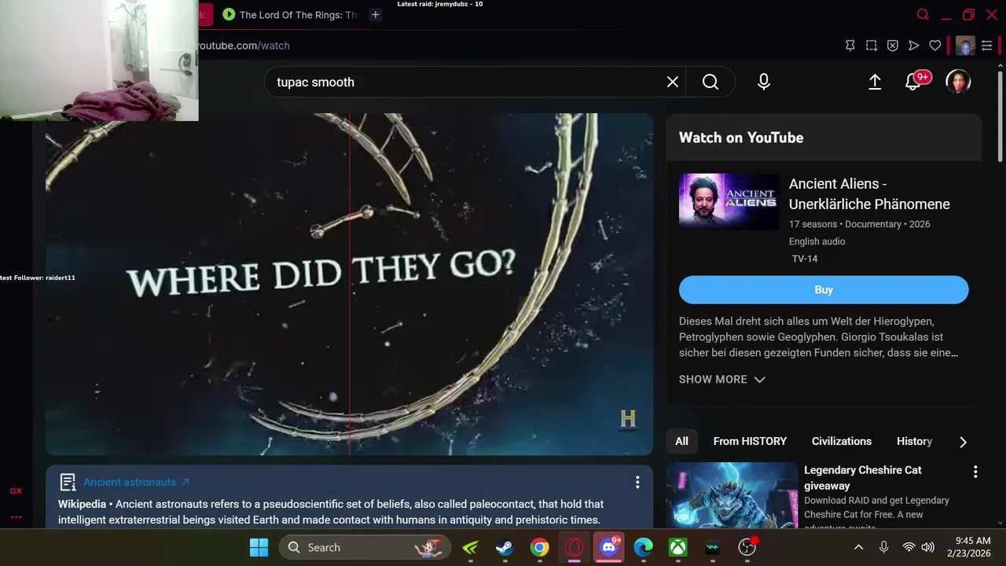Expand description with SHOW MORE
The width and height of the screenshot is (1006, 566).
pos(722,379)
